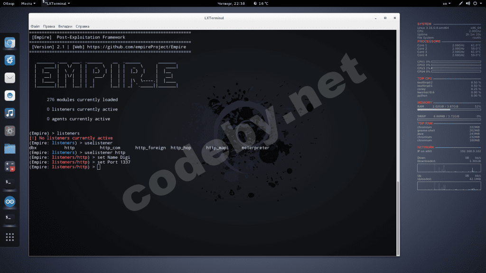Viewport: 486px width, 273px height.
Task: Close the LXTerminal window
Action: tap(395, 18)
